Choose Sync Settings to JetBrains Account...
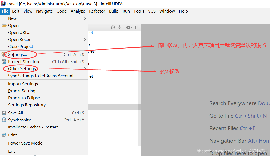Screen dimensions: 270x156 point(44,76)
